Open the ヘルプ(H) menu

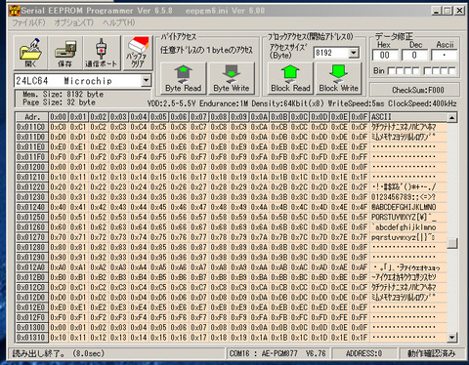point(118,22)
